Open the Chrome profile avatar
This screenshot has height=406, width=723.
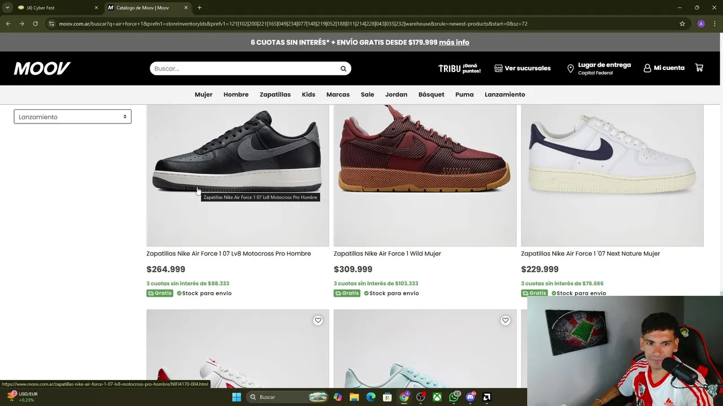point(701,24)
